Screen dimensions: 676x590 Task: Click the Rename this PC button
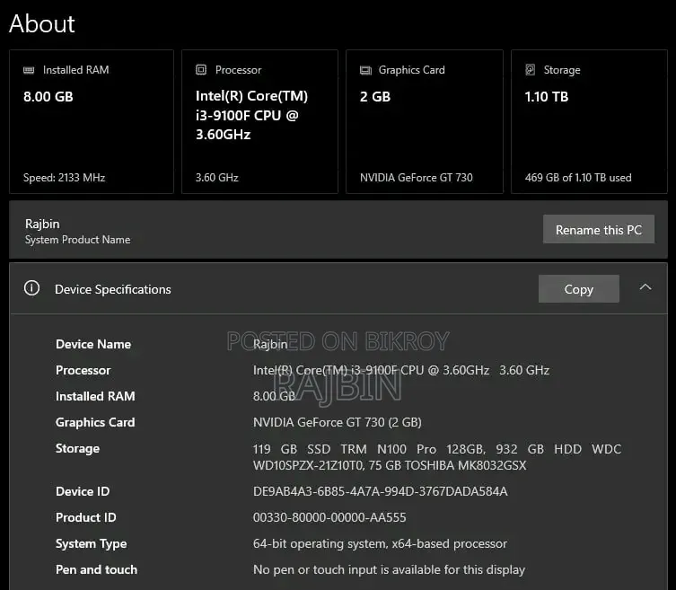click(599, 229)
